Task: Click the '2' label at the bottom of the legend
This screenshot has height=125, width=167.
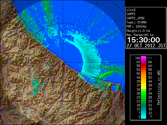Action: [x=139, y=117]
